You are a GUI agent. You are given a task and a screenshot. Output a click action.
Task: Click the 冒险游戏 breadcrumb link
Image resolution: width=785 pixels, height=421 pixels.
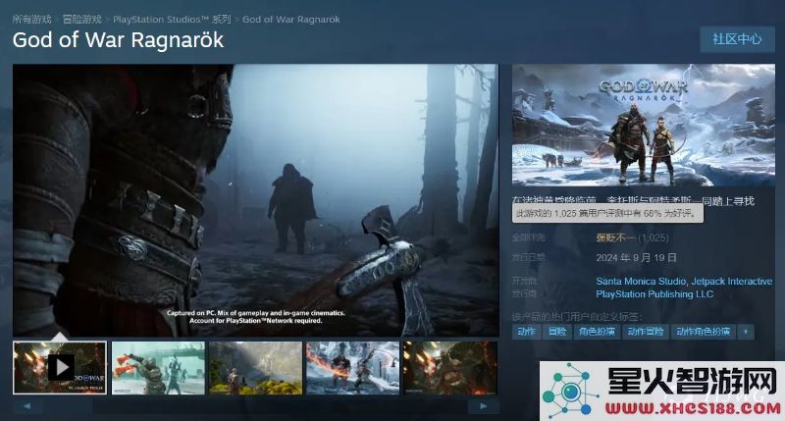tap(82, 20)
